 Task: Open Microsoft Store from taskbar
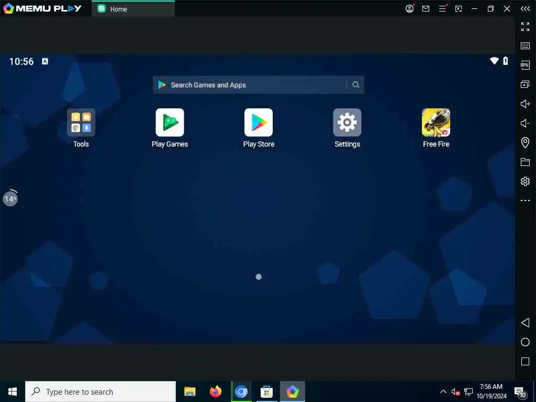click(266, 392)
